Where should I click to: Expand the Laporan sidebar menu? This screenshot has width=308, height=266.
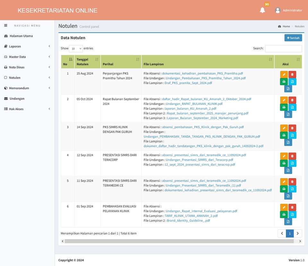tap(27, 46)
